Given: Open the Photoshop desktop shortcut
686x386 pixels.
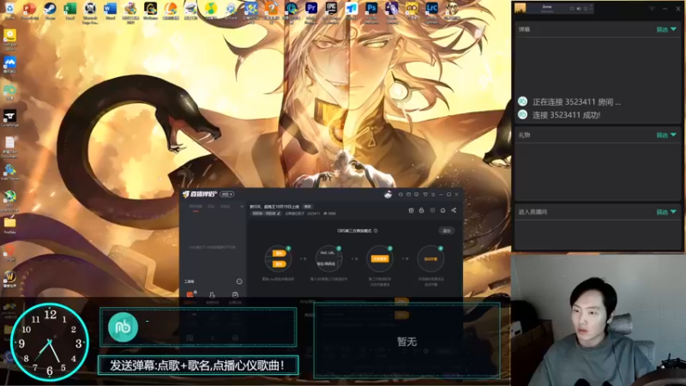Looking at the screenshot, I should point(371,8).
